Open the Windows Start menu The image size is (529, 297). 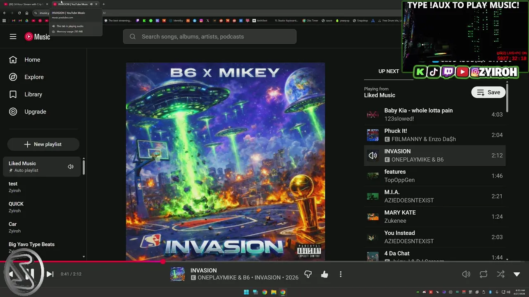(246, 292)
